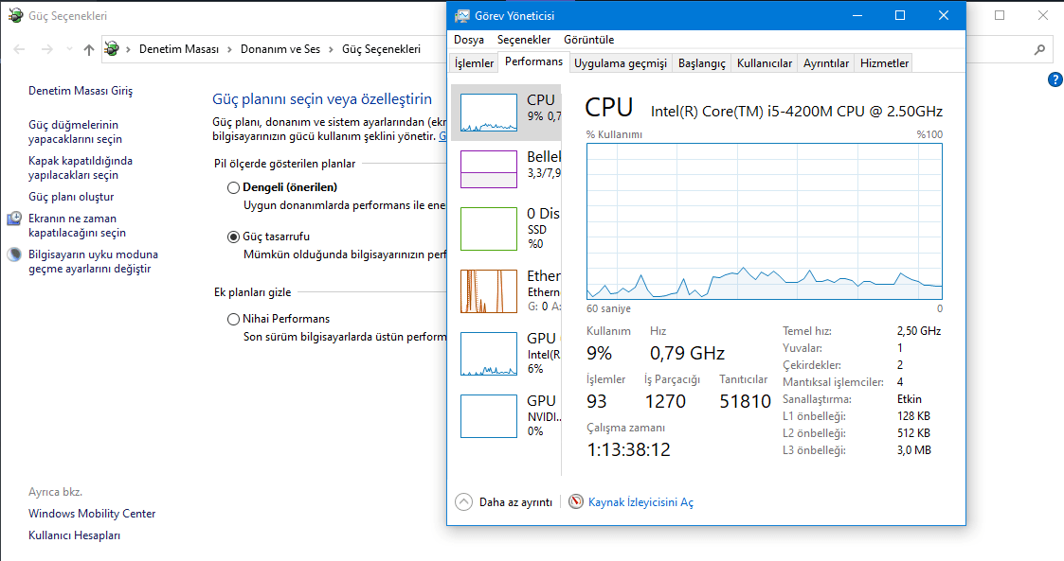This screenshot has height=561, width=1064.
Task: Select the Güç tasarrufu power plan
Action: click(233, 237)
